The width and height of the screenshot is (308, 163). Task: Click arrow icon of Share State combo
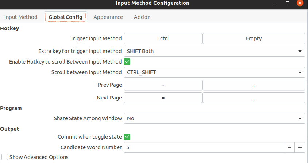(300, 119)
